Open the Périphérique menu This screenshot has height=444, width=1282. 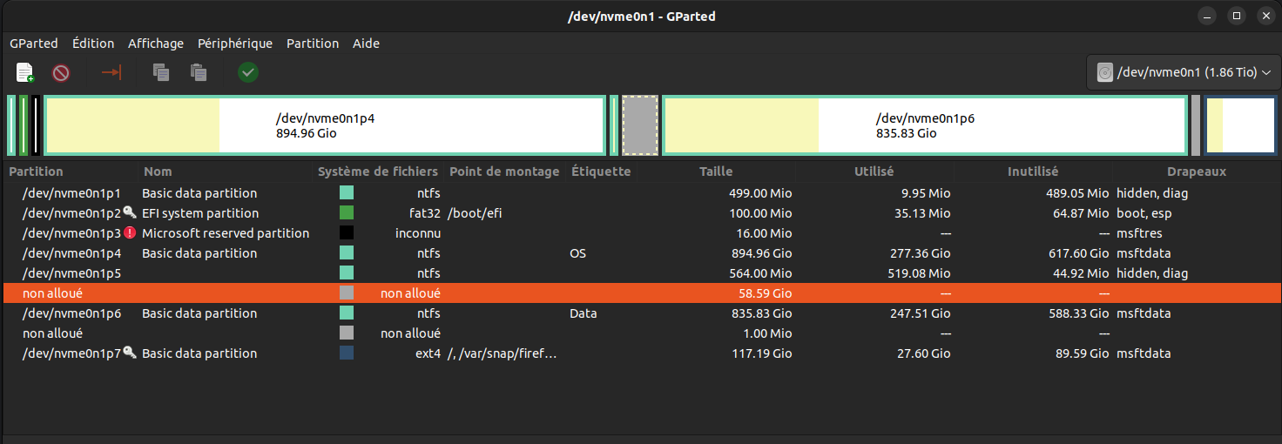235,44
